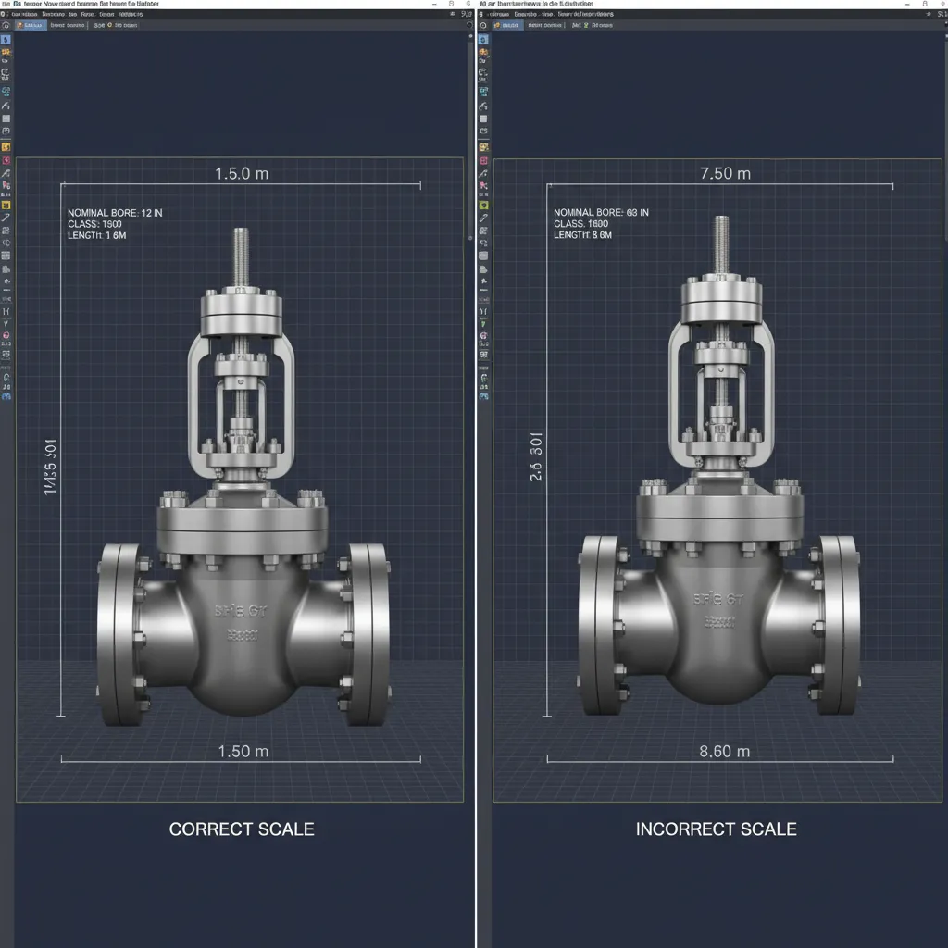Choose the teal tool icon in left window sidebar
Image resolution: width=948 pixels, height=948 pixels.
pos(6,92)
